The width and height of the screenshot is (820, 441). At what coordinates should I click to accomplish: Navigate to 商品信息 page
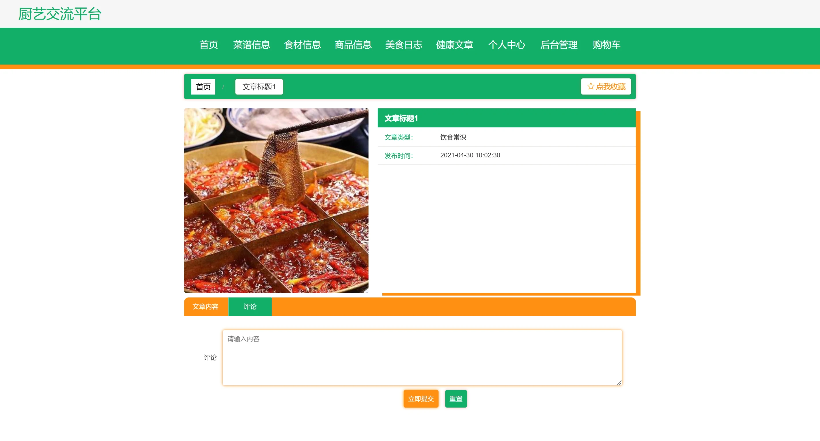tap(353, 45)
